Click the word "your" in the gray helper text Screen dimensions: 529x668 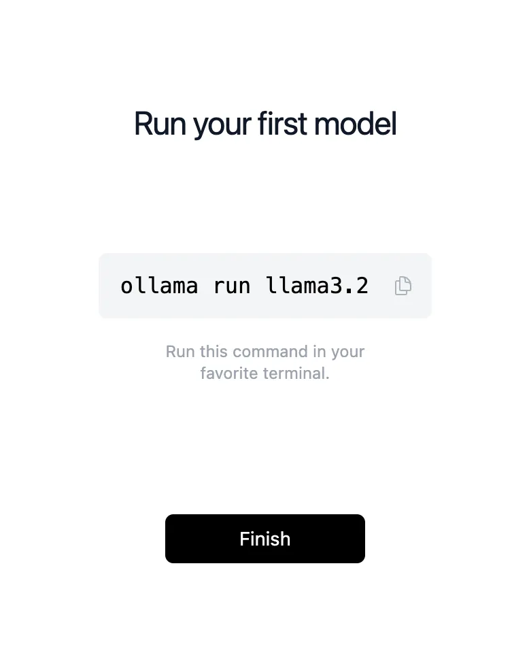348,352
